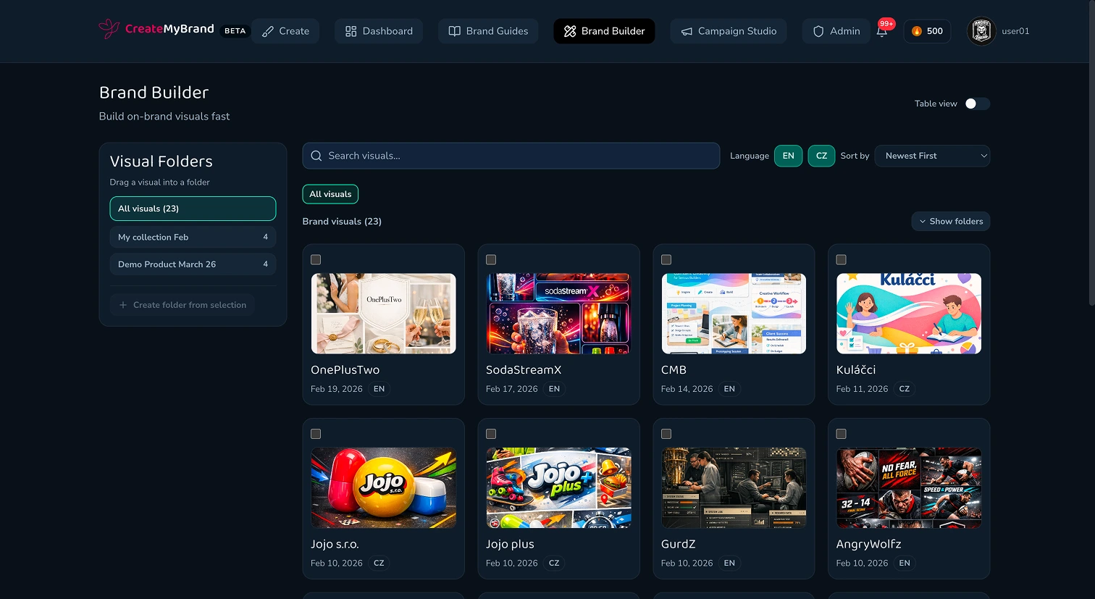Click the plus icon for Create folder

click(123, 305)
